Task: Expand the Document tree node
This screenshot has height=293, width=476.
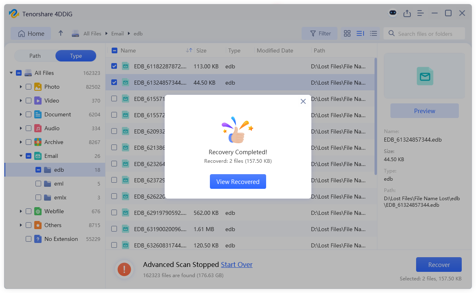Action: [21, 114]
